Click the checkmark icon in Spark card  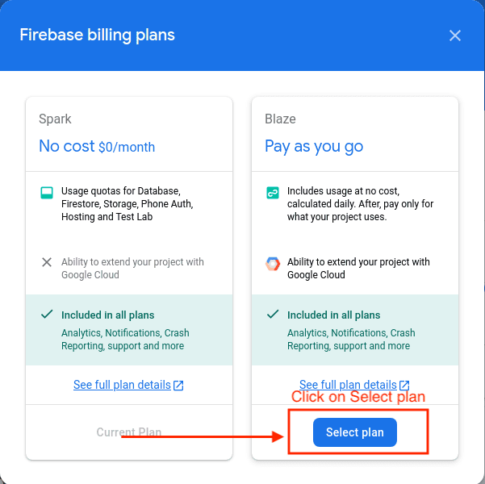47,315
